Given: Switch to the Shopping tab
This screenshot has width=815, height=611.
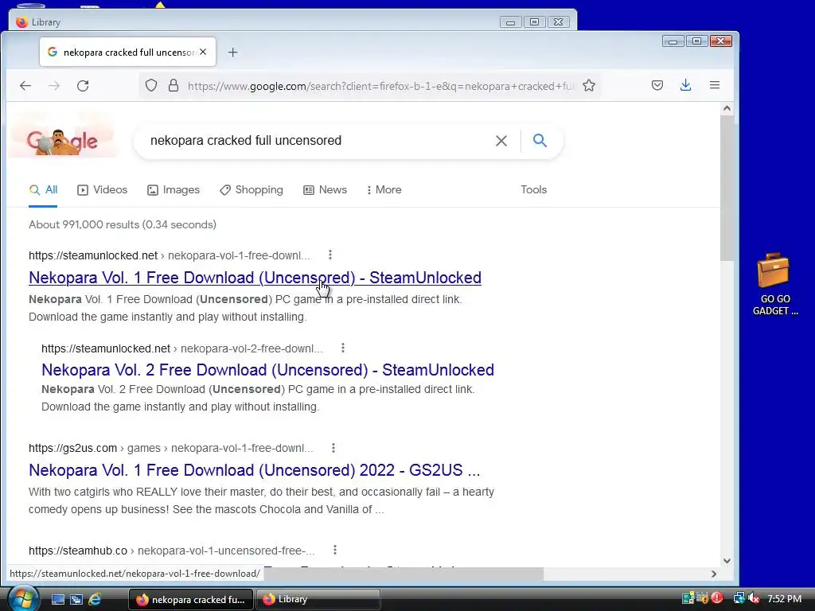Looking at the screenshot, I should click(251, 189).
